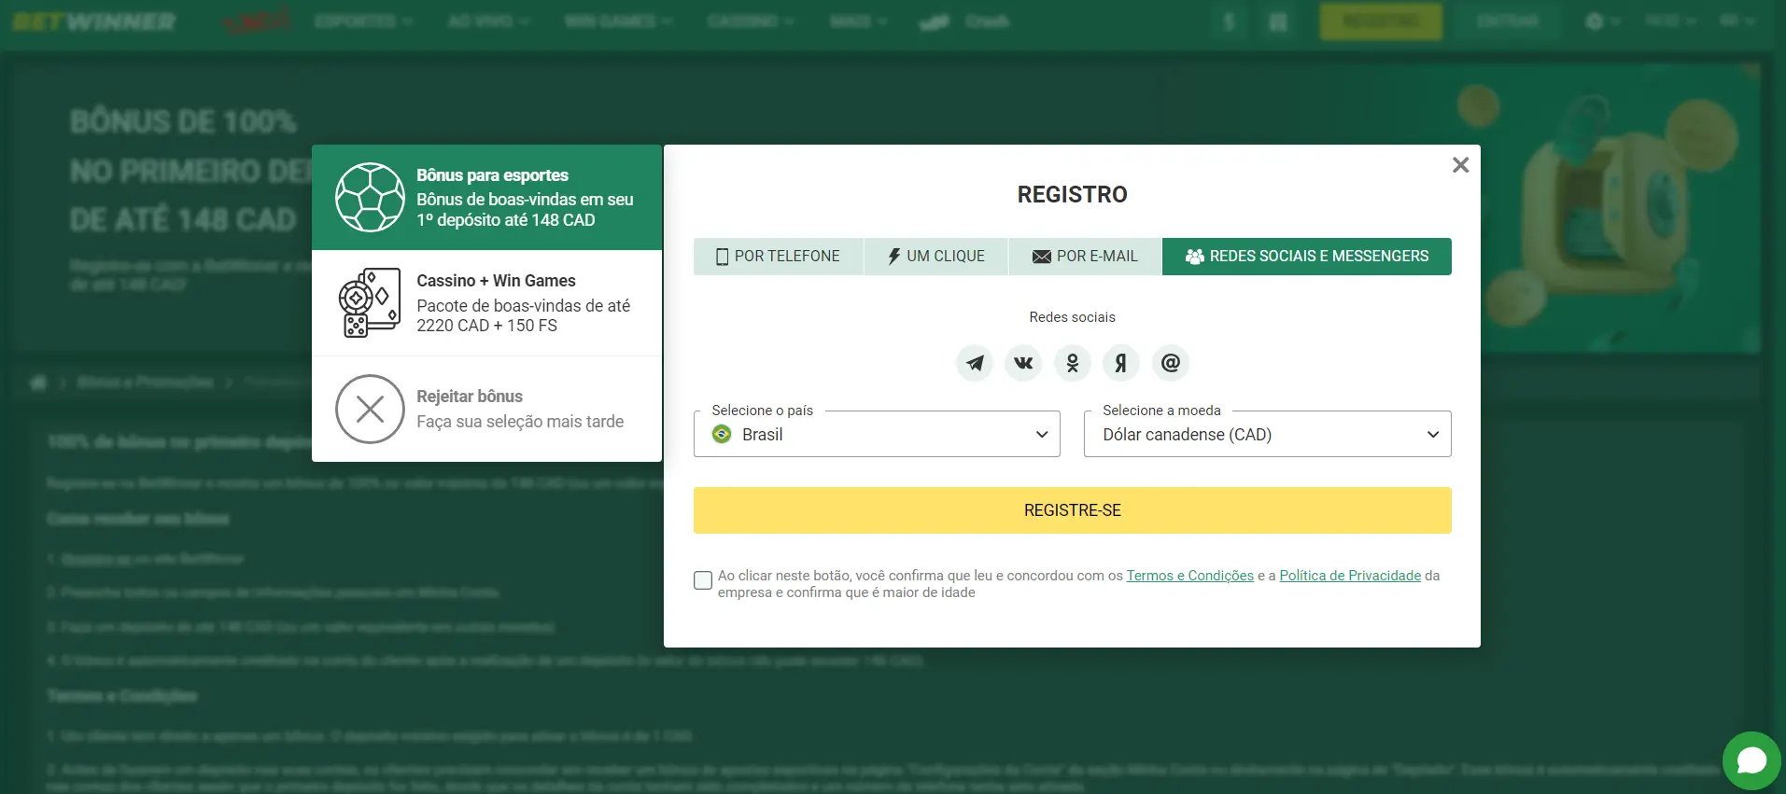Click the 'Redes sociais' label
Image resolution: width=1786 pixels, height=794 pixels.
coord(1072,317)
